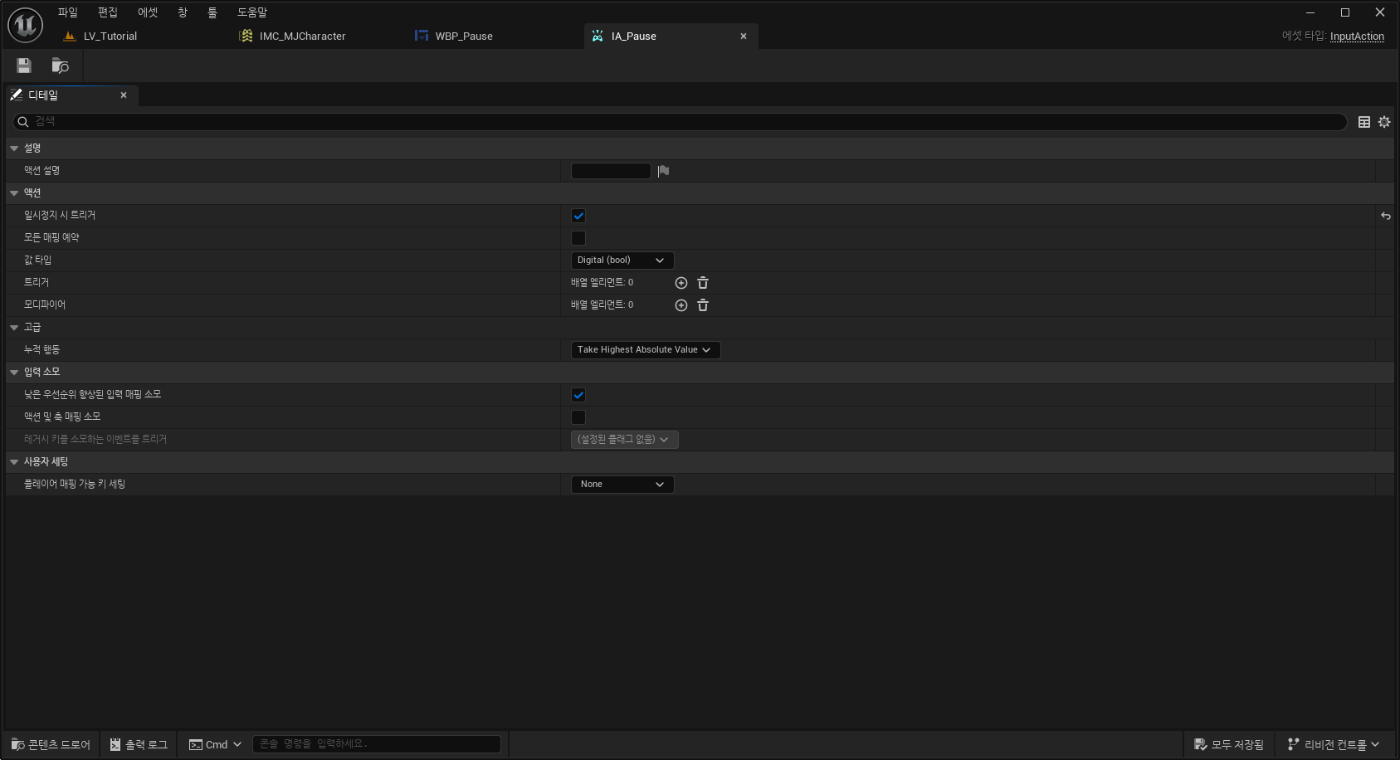Toggle consume lower priority input mappings checkbox

(x=578, y=395)
